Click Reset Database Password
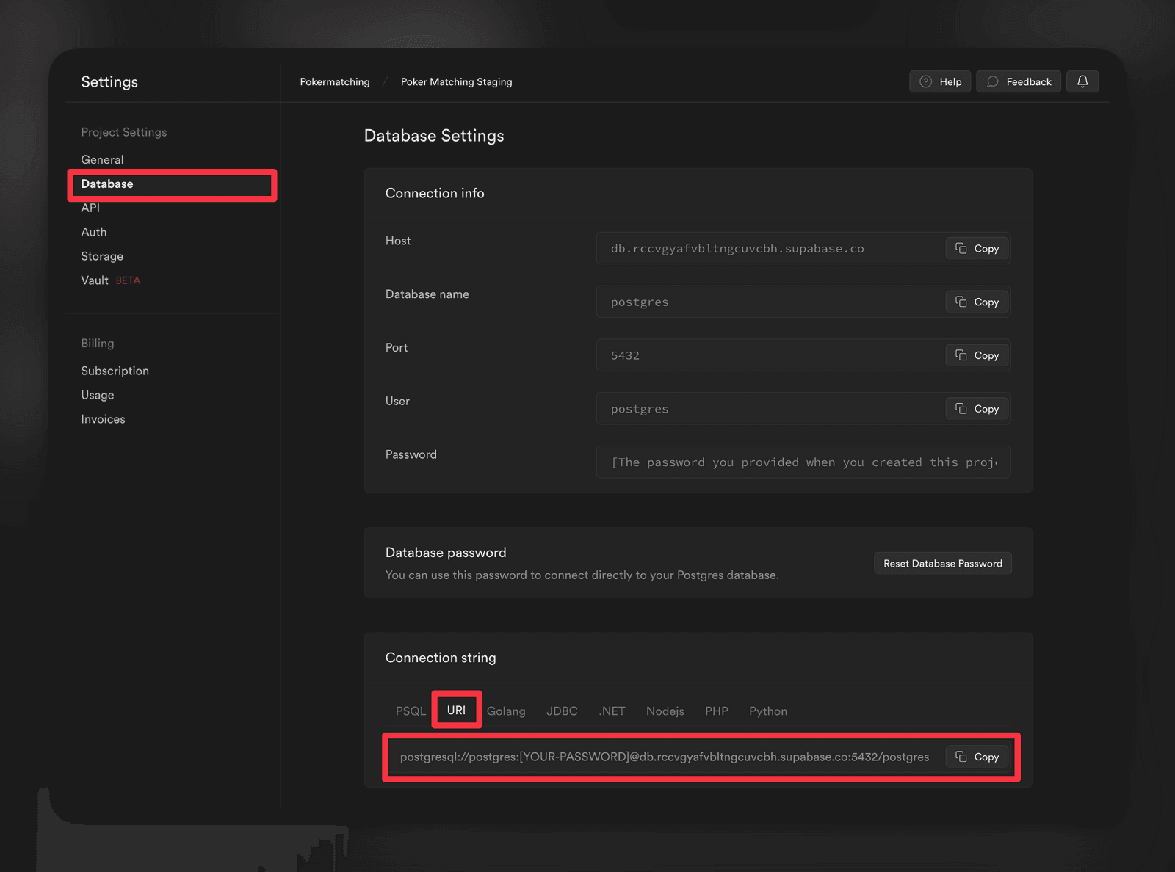1175x872 pixels. click(942, 563)
